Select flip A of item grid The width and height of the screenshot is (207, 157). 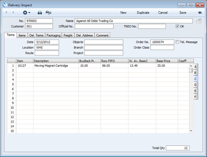coord(196,67)
